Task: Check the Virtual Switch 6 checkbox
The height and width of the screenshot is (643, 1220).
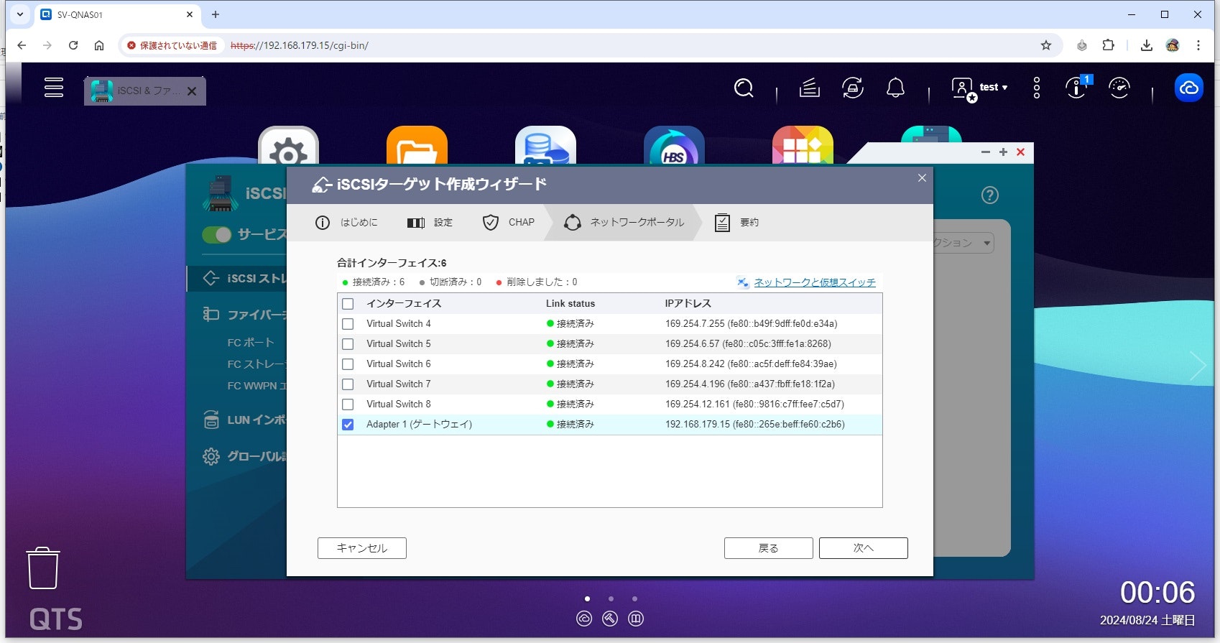Action: point(348,364)
